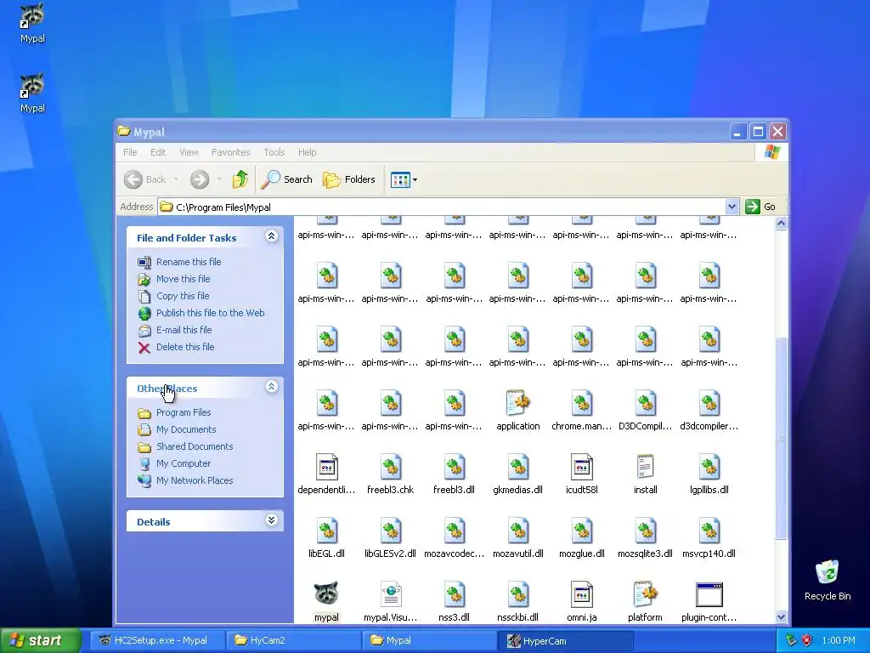Click the Back navigation button
The width and height of the screenshot is (870, 653).
coord(144,179)
